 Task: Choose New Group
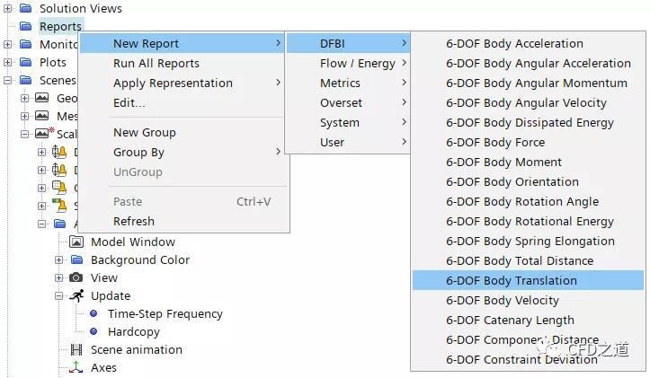183,133
